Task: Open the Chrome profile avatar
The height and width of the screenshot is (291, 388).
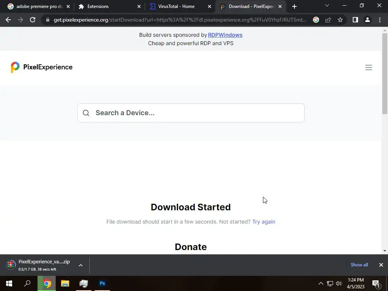Action: click(x=368, y=20)
